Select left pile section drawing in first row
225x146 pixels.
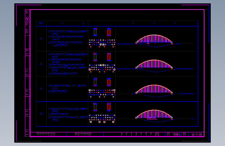95,32
